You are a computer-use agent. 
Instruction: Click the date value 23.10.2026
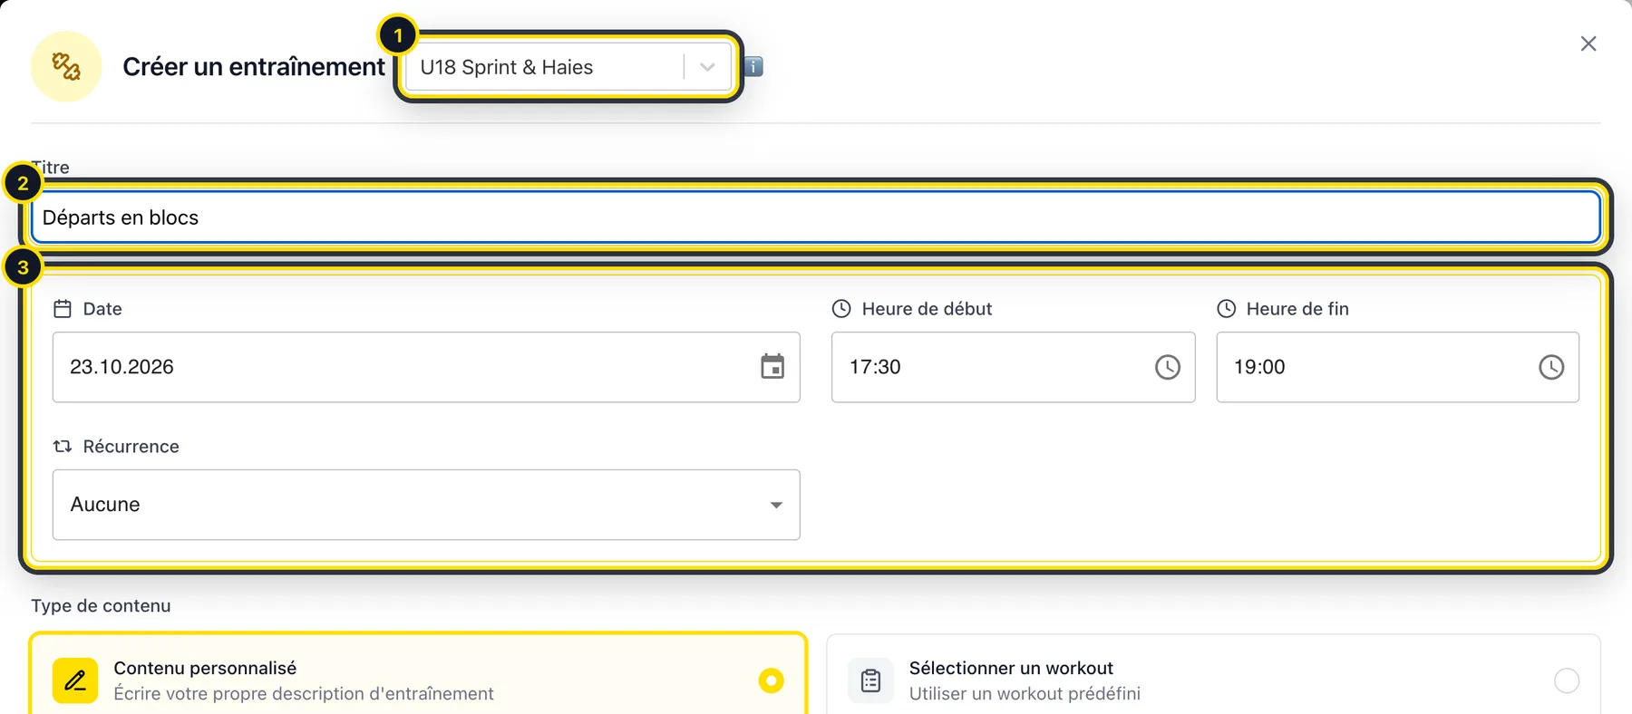121,367
